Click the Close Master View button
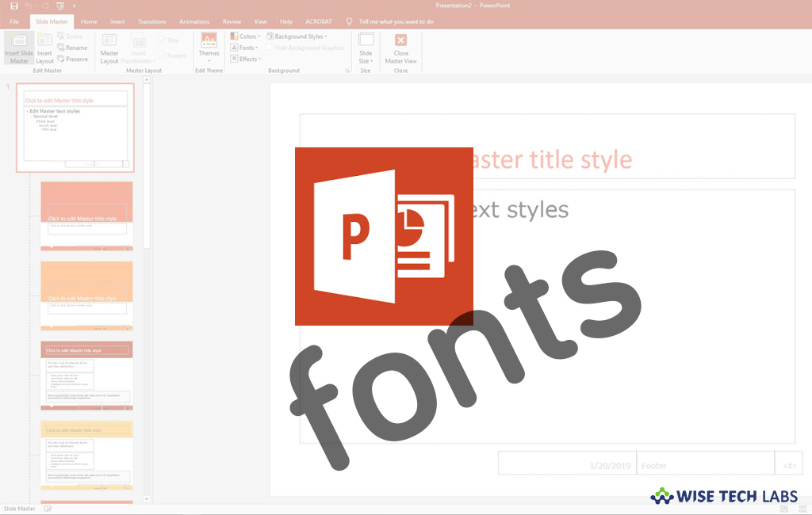The width and height of the screenshot is (812, 515). coord(400,49)
